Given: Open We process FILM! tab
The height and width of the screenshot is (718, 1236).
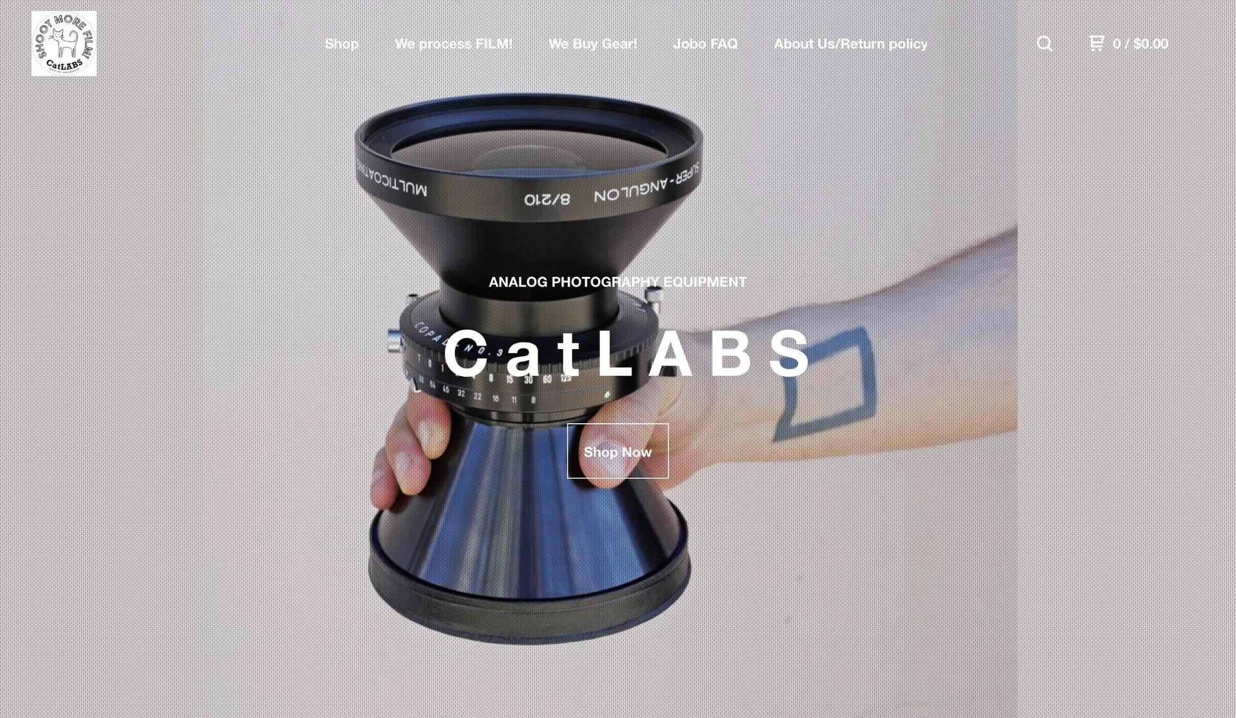Looking at the screenshot, I should tap(454, 44).
